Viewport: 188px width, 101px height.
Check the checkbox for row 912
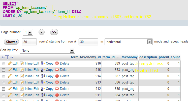point(4,89)
